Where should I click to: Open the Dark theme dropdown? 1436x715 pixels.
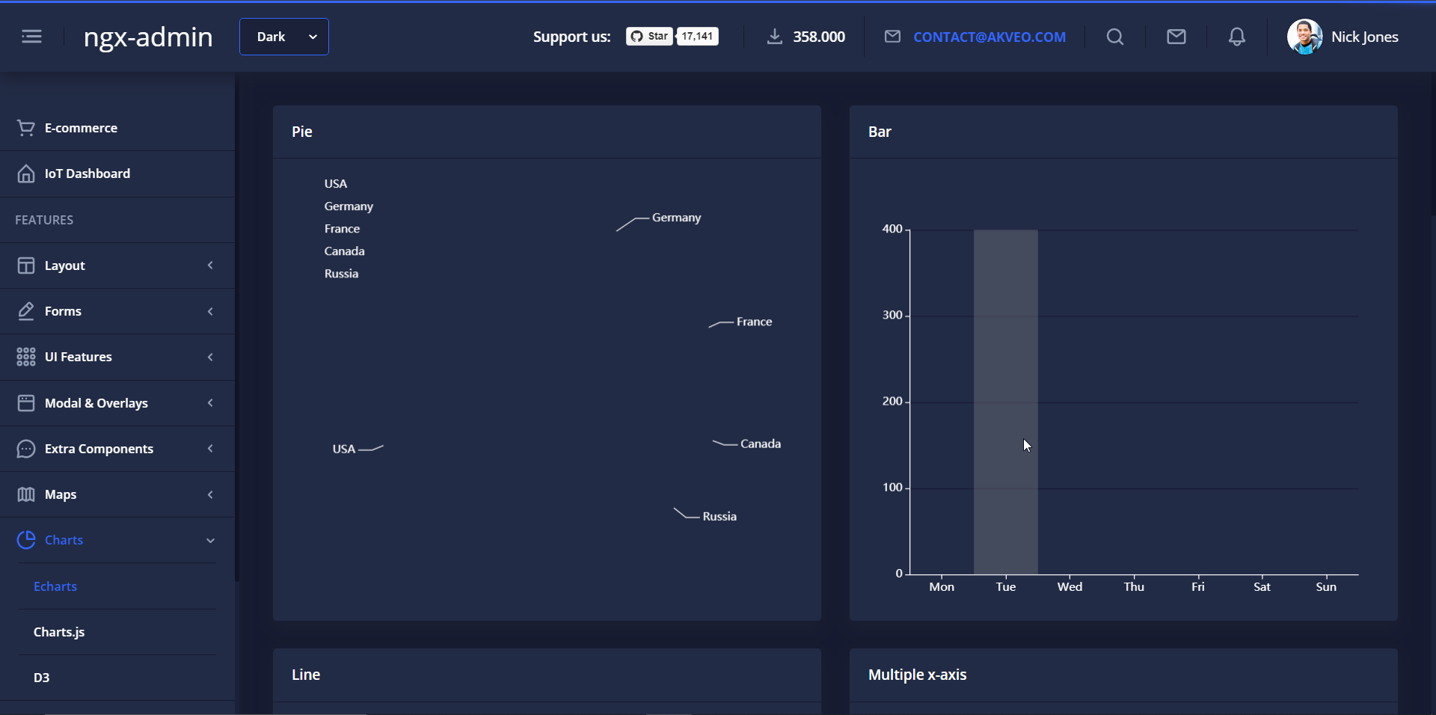coord(283,37)
